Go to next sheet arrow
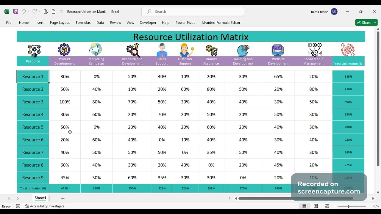Image resolution: width=381 pixels, height=214 pixels. point(18,198)
